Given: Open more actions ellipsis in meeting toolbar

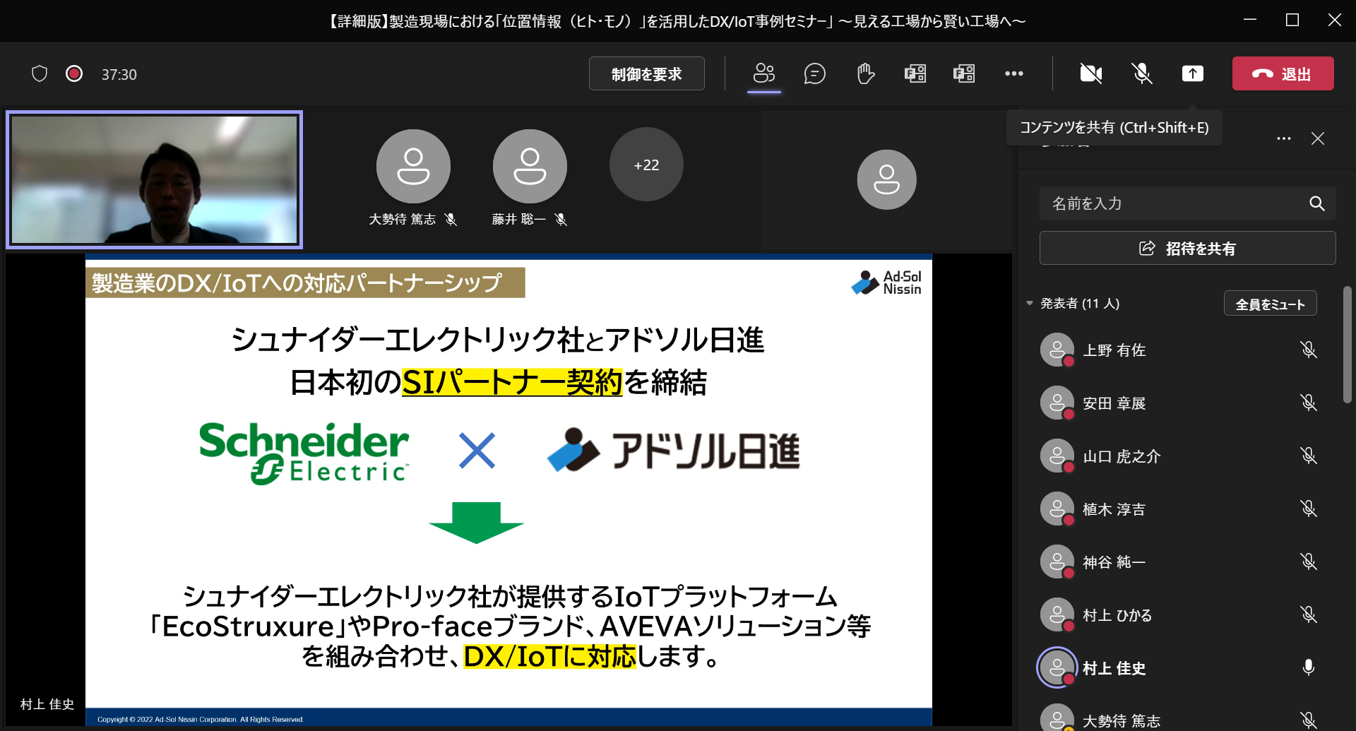Looking at the screenshot, I should (x=1014, y=73).
